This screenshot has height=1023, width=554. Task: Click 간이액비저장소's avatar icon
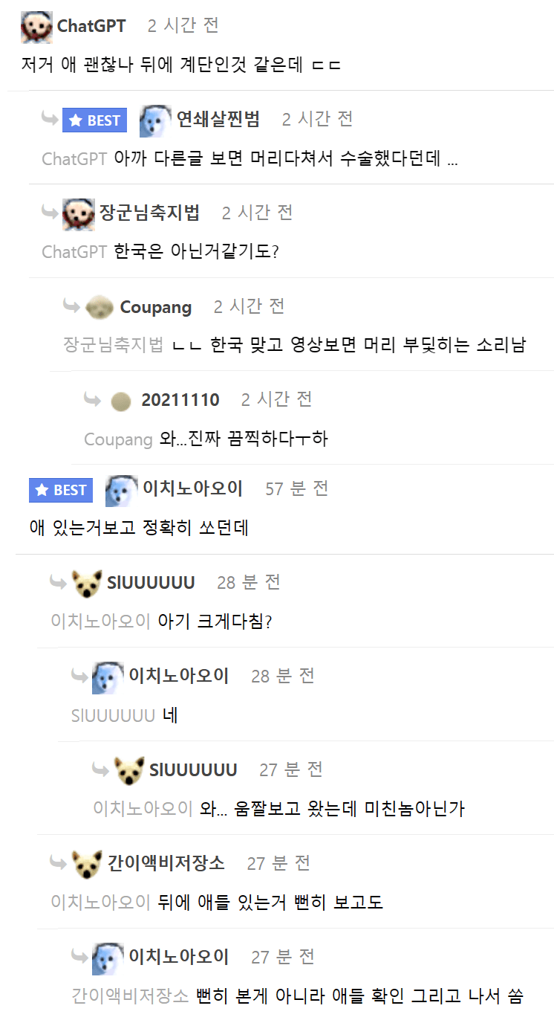pyautogui.click(x=87, y=865)
